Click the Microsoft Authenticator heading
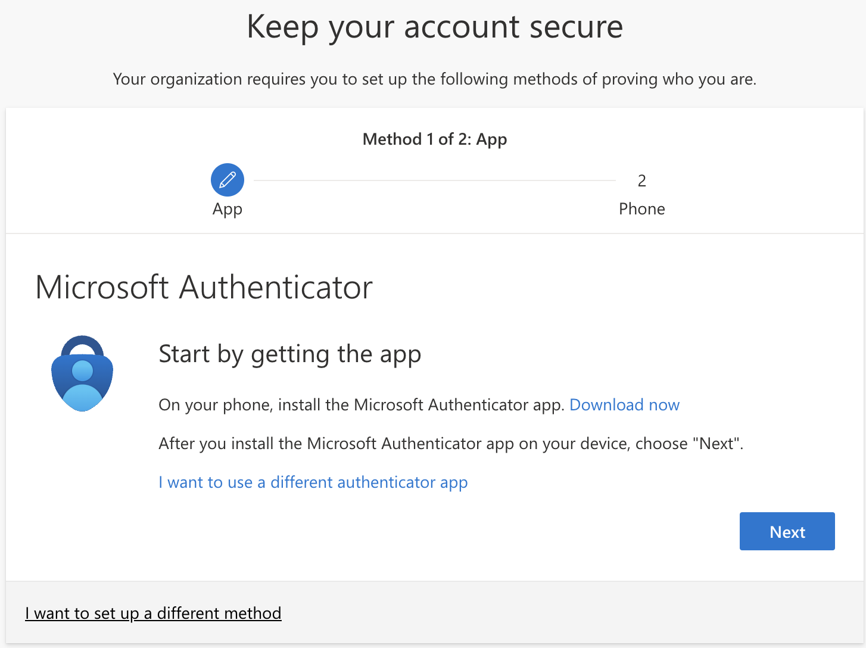 pyautogui.click(x=204, y=287)
